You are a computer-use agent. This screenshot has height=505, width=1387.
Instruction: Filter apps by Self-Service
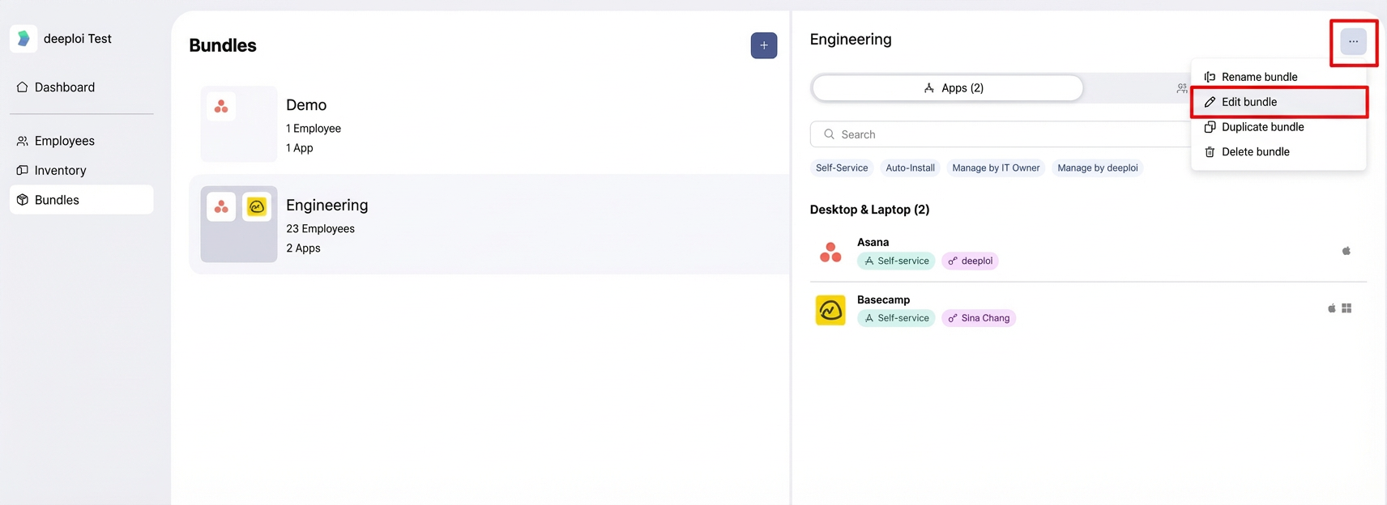(842, 168)
